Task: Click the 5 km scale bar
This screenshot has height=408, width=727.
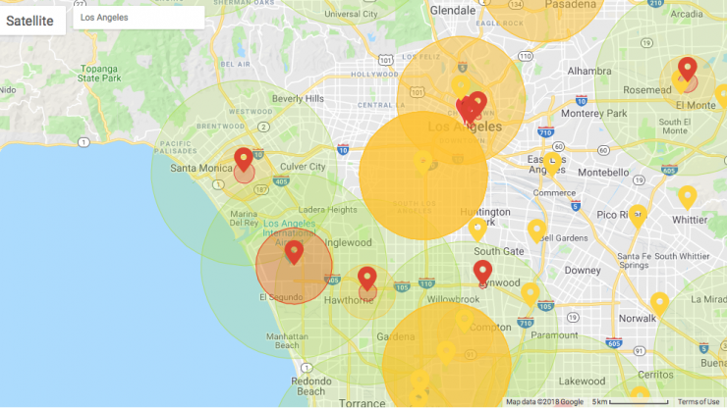Action: [x=638, y=401]
